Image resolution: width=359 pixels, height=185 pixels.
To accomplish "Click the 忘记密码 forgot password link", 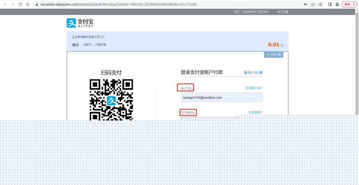I will click(255, 112).
